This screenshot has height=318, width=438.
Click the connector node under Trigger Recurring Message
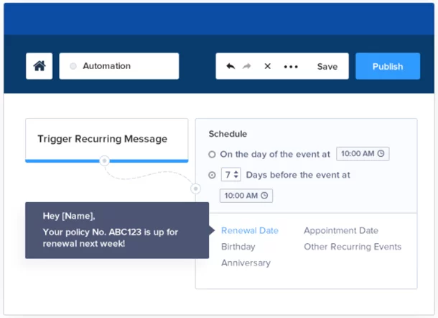[x=104, y=160]
